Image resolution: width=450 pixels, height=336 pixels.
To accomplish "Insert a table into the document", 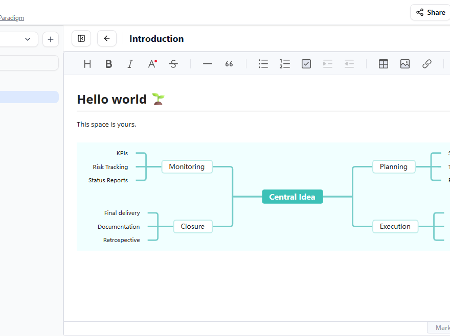I will click(x=384, y=63).
